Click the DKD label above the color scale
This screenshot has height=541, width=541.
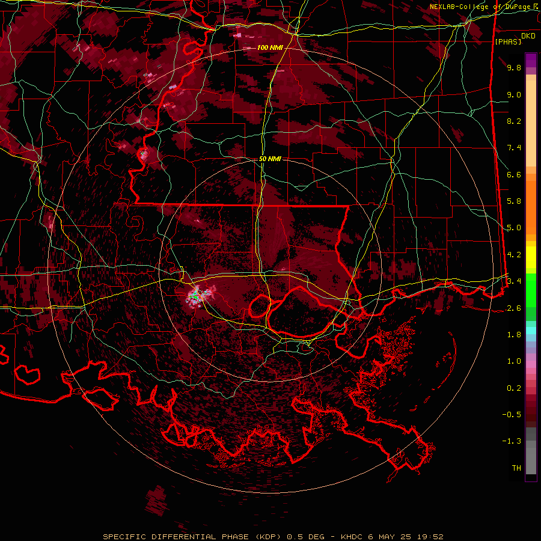coord(528,35)
